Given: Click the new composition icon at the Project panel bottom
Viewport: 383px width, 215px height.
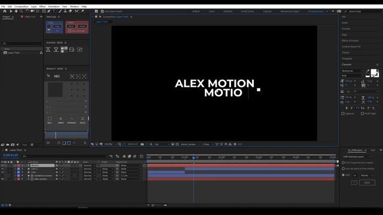Looking at the screenshot, I should click(x=13, y=145).
